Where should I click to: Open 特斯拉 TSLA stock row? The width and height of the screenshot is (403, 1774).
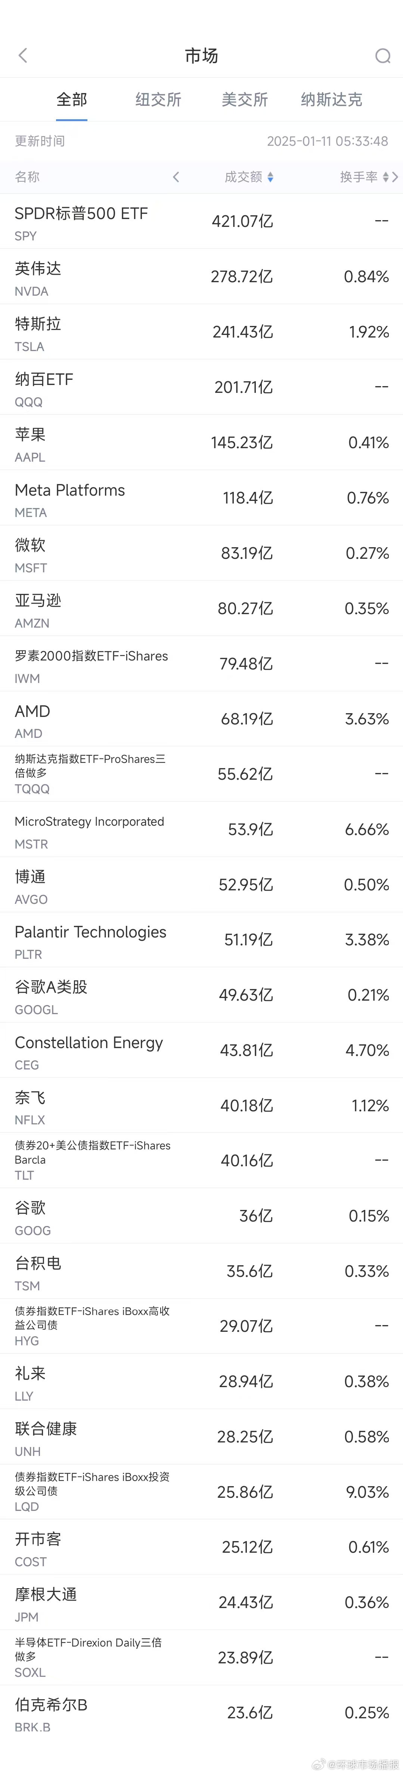pyautogui.click(x=202, y=332)
